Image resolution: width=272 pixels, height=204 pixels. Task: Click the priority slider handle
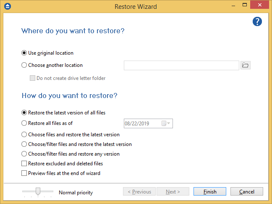coord(38,191)
